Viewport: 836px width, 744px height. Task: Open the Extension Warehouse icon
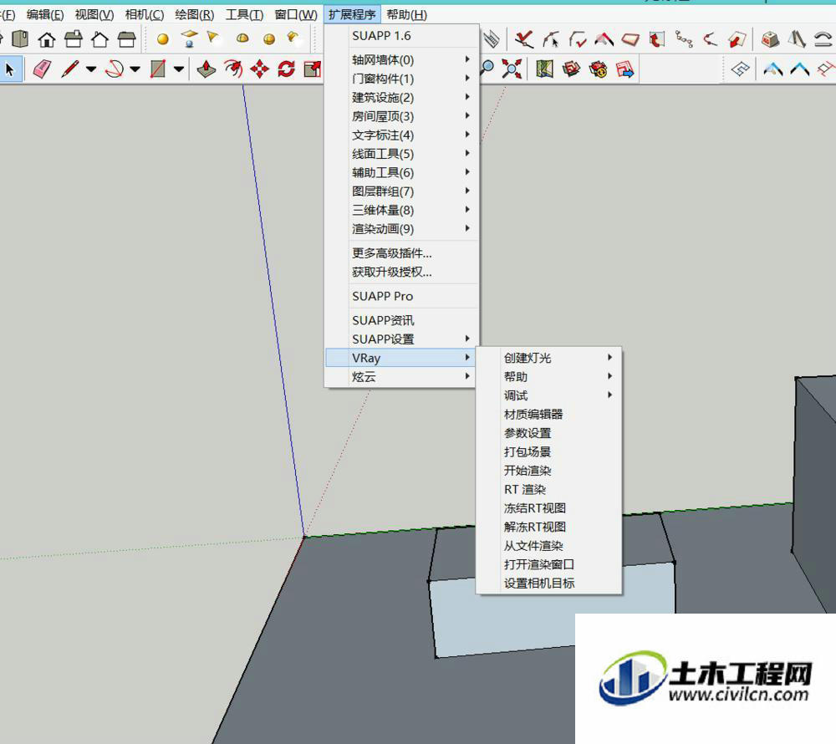[598, 69]
